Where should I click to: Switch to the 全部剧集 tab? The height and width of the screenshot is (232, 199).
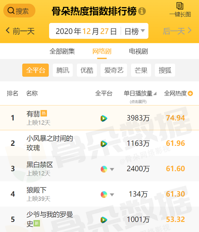[x=62, y=51]
